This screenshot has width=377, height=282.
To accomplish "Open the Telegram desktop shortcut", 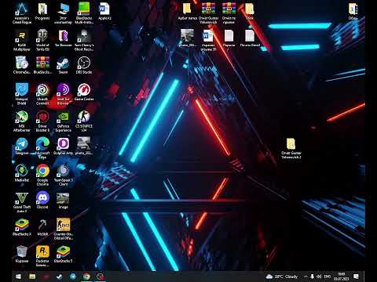I will [22, 146].
